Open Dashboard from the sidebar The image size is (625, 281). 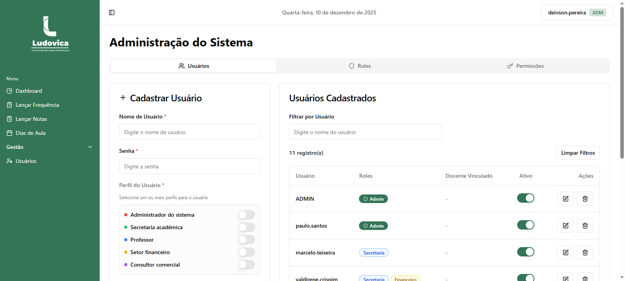coord(29,91)
